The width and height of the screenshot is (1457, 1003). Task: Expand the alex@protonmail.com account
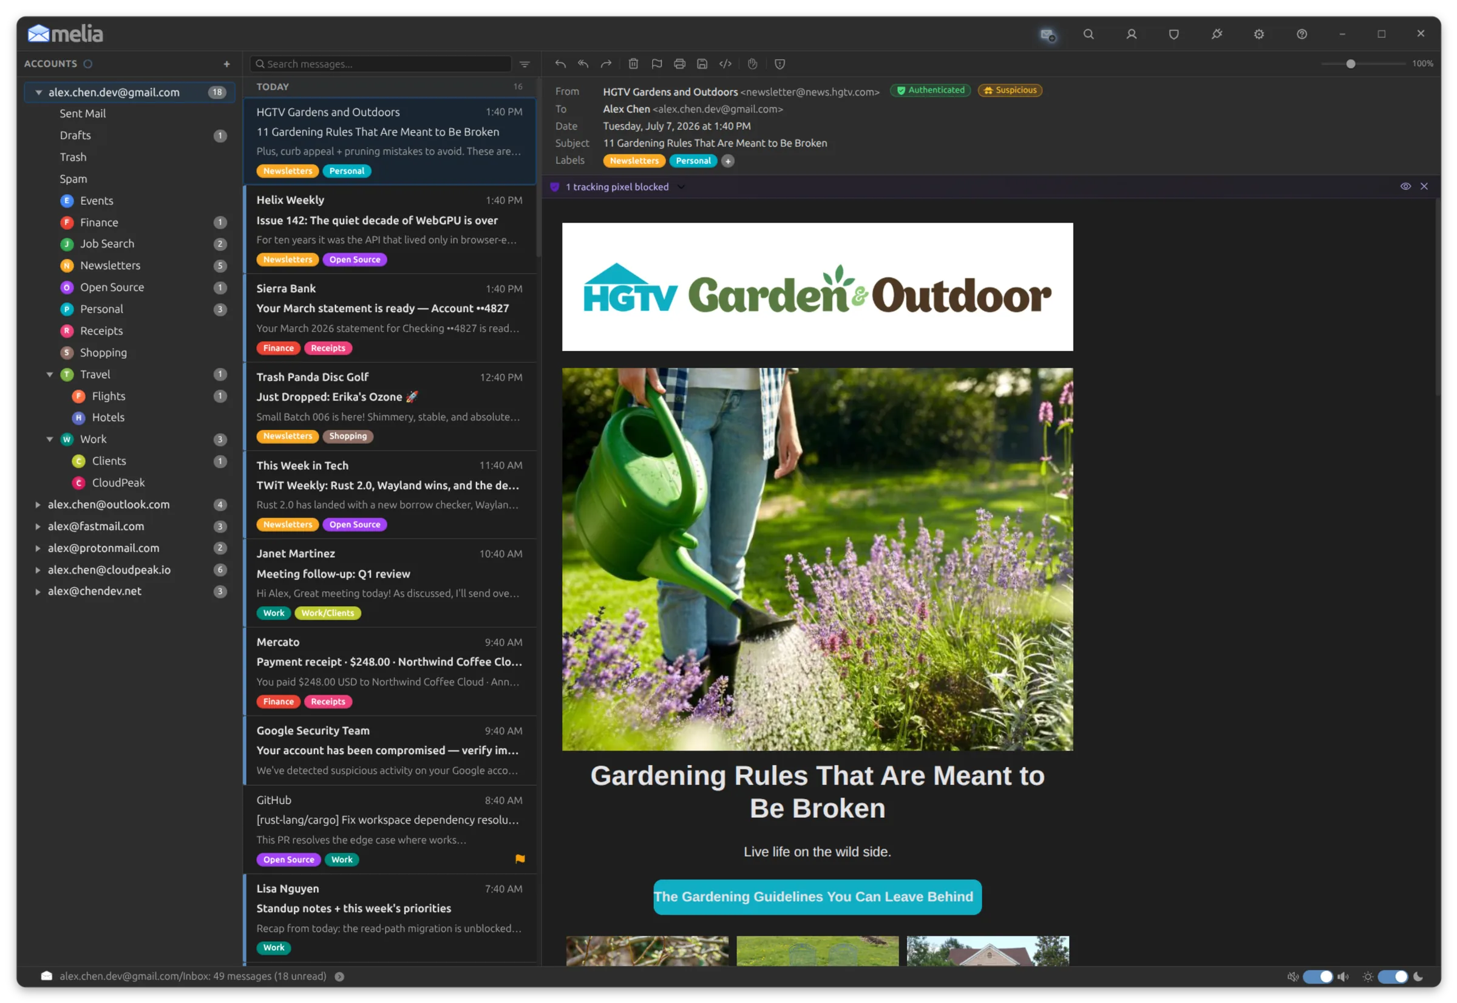pyautogui.click(x=38, y=548)
